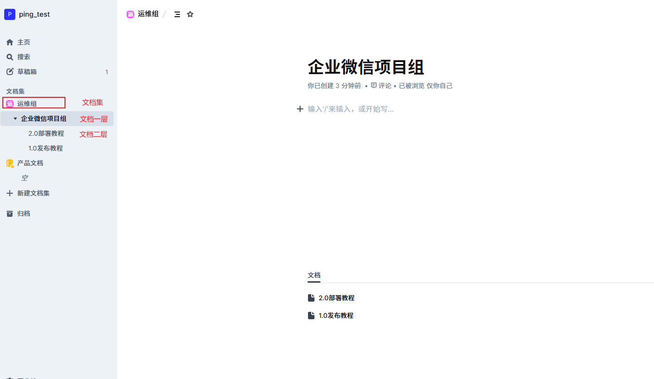Viewport: 654px width, 379px height.
Task: Select 1.0发布教程 in the sidebar tree
Action: pos(45,148)
